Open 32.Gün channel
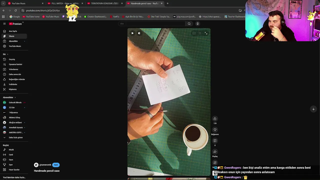 (14, 107)
